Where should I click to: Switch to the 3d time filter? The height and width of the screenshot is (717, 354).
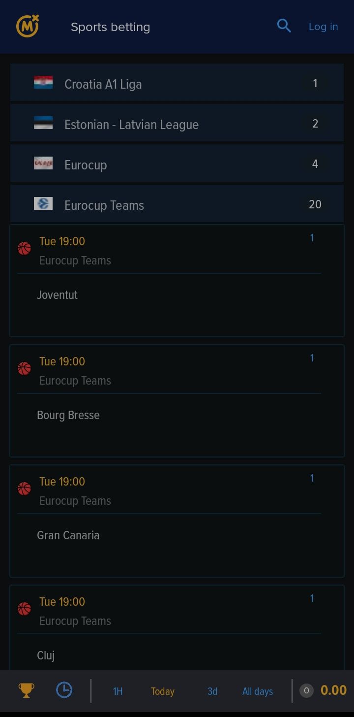[212, 691]
